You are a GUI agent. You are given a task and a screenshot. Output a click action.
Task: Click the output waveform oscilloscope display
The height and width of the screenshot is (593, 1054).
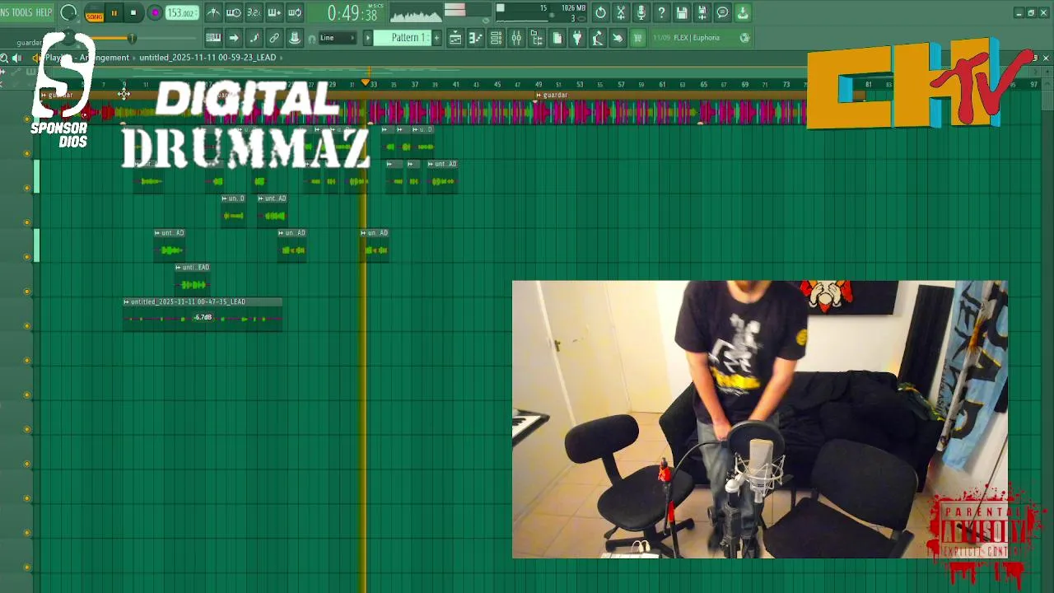coord(416,14)
